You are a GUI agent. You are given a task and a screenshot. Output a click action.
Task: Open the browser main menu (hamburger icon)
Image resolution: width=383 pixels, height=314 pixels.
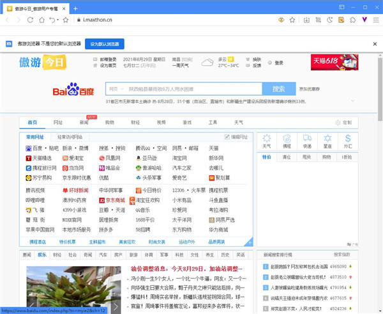coord(375,20)
